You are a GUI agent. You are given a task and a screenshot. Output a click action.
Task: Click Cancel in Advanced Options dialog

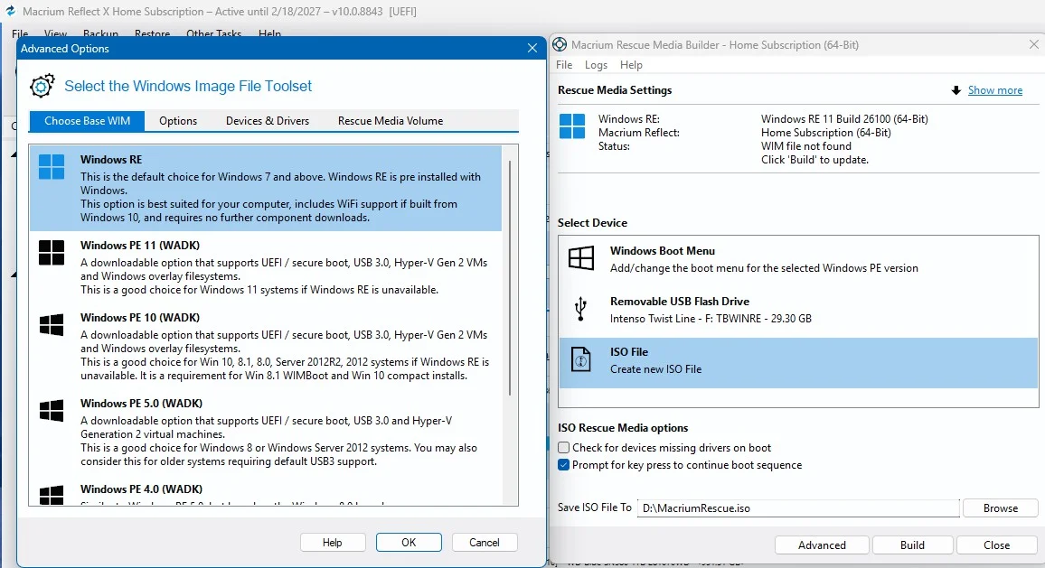(485, 543)
